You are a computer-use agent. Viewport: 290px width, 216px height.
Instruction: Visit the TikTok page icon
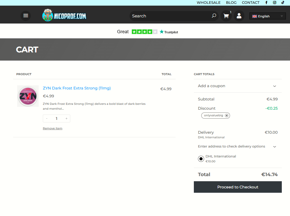(x=283, y=3)
